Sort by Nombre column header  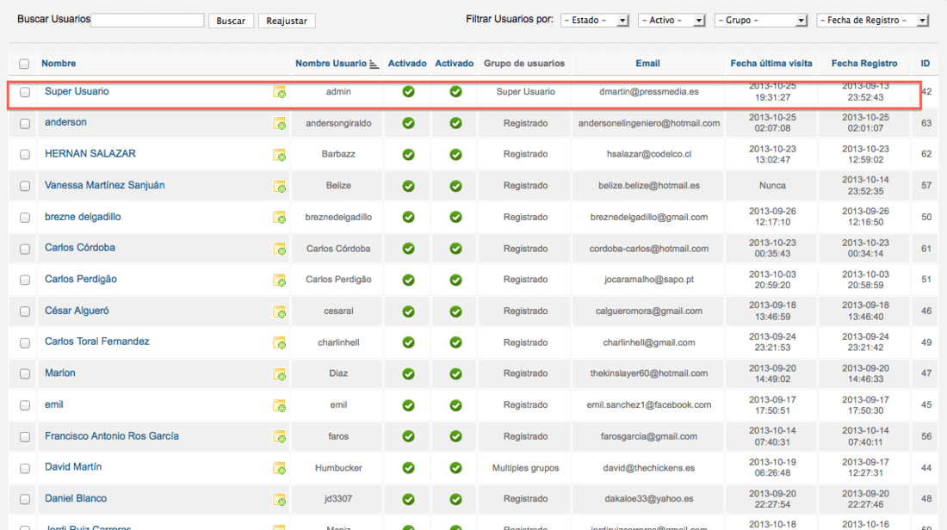(59, 64)
